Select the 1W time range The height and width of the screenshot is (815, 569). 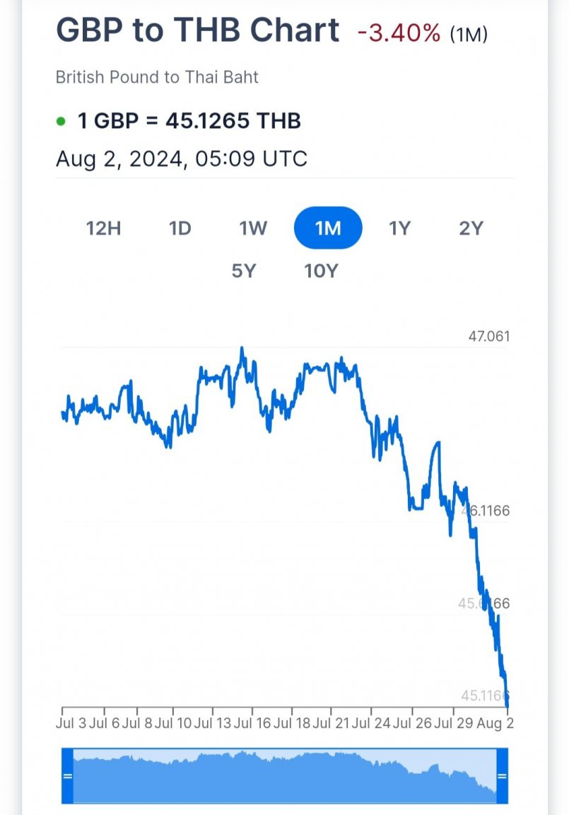coord(253,229)
